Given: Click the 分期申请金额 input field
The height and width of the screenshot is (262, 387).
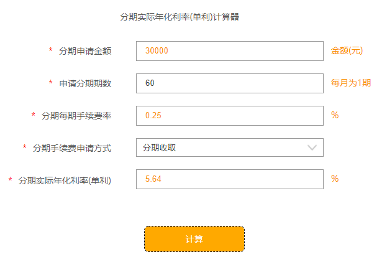Looking at the screenshot, I should [229, 51].
